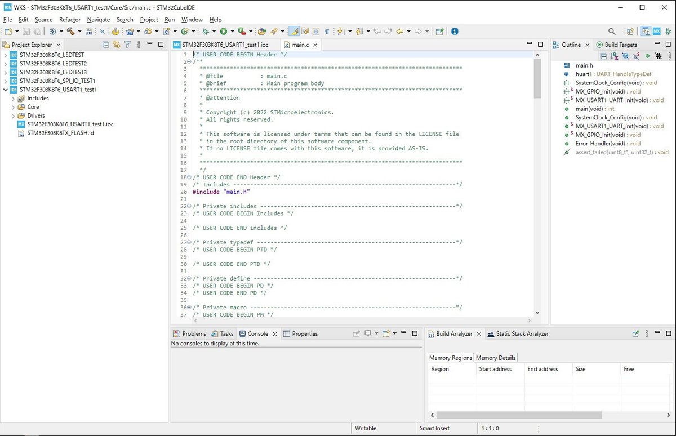Expand the STM32F303K8T6_LEDTEST project
The width and height of the screenshot is (676, 436).
pos(6,55)
